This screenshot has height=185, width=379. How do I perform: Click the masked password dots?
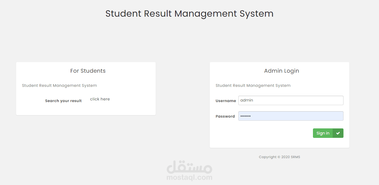pos(245,116)
